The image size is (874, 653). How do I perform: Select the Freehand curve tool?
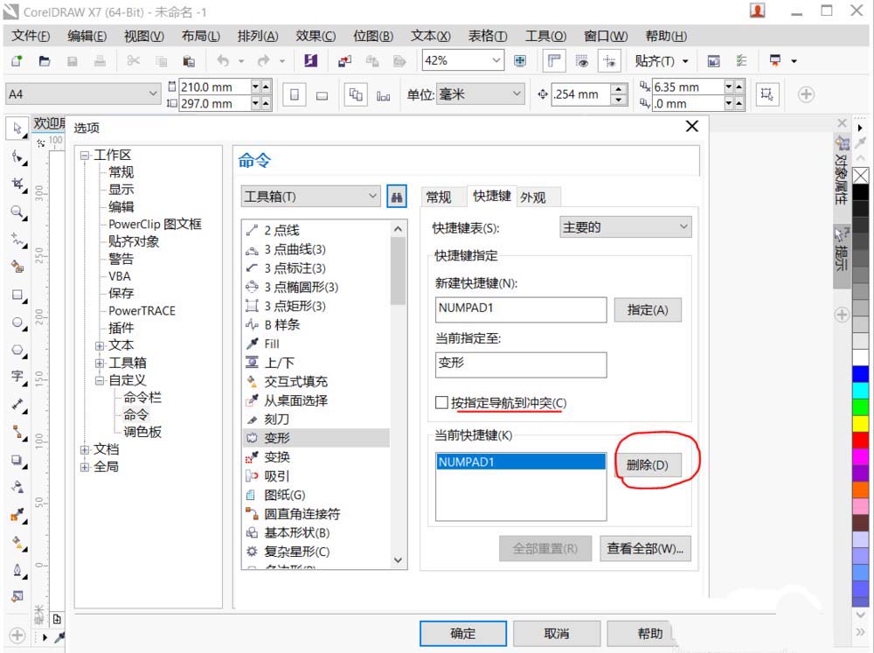18,240
